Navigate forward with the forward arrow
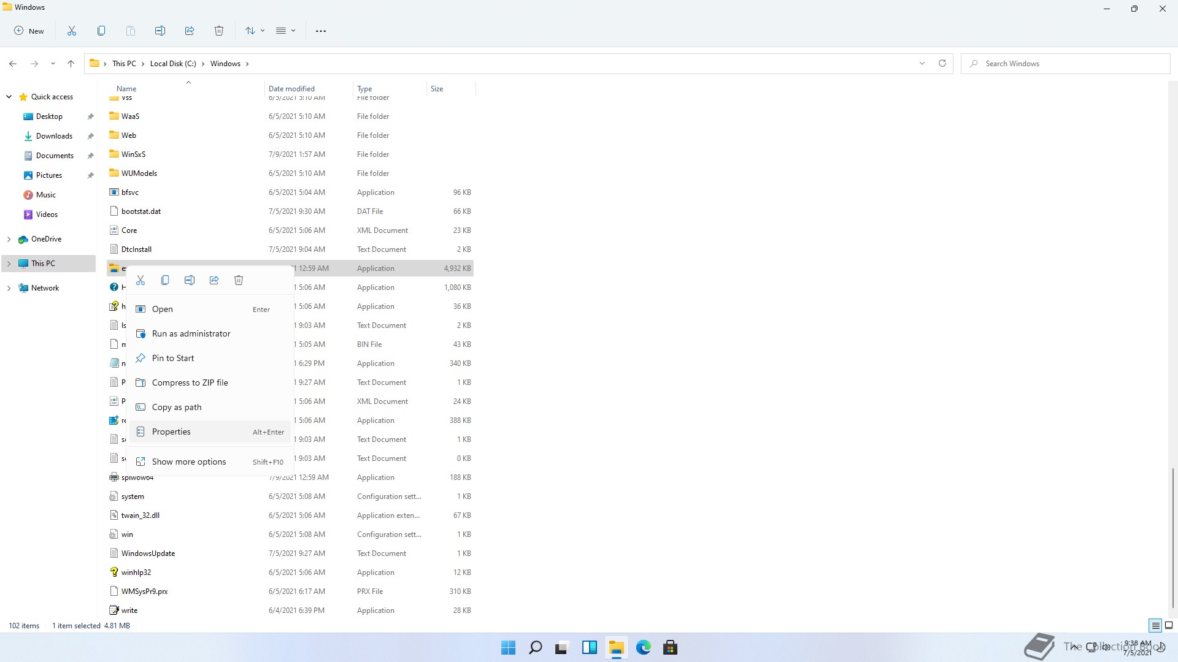 [x=34, y=64]
